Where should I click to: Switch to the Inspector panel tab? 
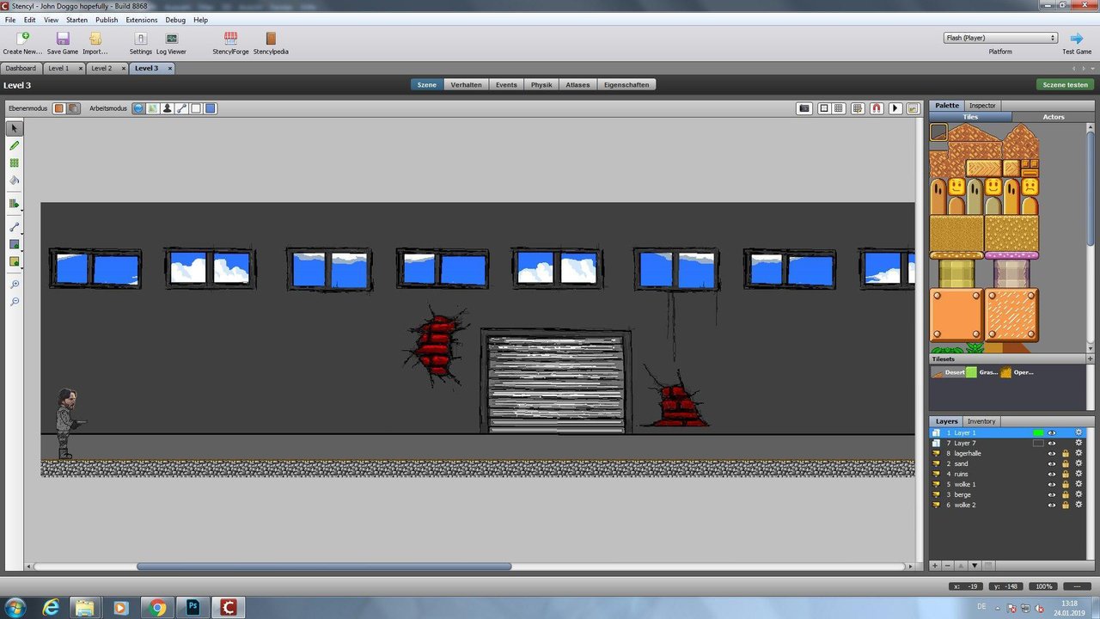pos(982,105)
